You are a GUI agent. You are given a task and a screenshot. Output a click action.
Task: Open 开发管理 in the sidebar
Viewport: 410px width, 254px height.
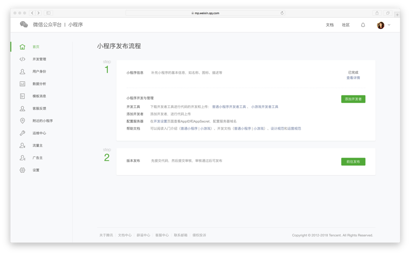tap(39, 59)
